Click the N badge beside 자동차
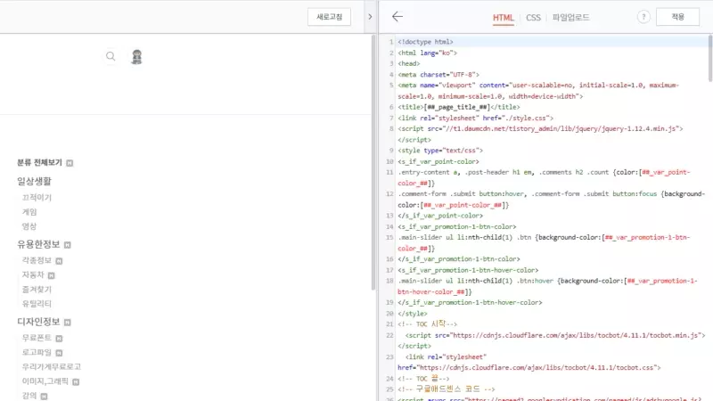The image size is (713, 401). pyautogui.click(x=52, y=275)
